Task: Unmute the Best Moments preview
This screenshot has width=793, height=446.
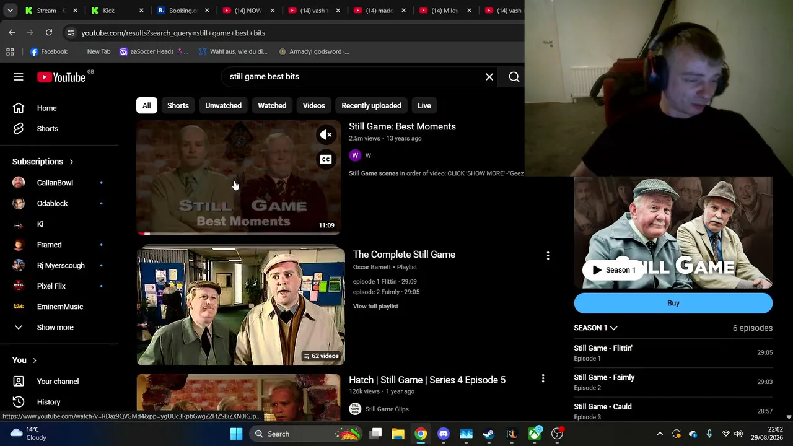Action: pyautogui.click(x=326, y=134)
